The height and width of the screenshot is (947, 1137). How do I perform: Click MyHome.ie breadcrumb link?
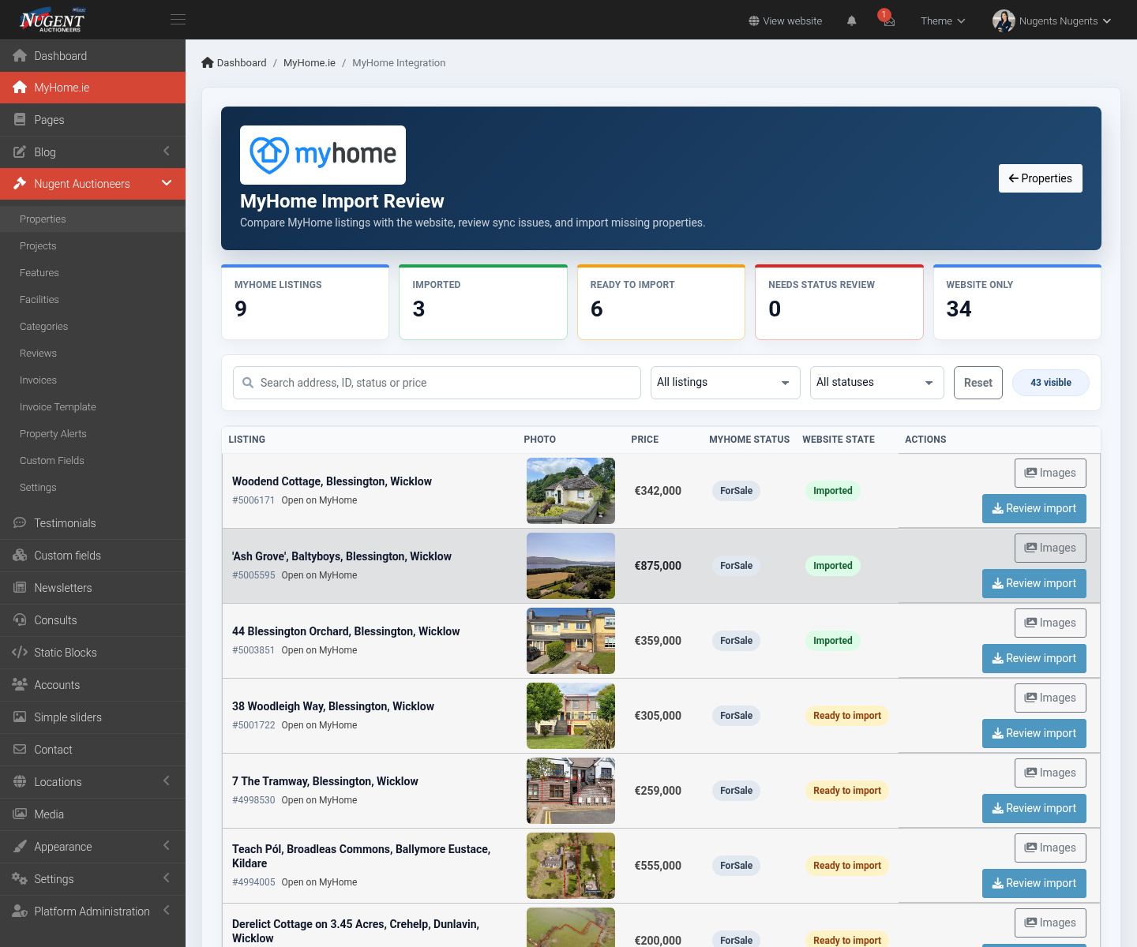point(310,63)
